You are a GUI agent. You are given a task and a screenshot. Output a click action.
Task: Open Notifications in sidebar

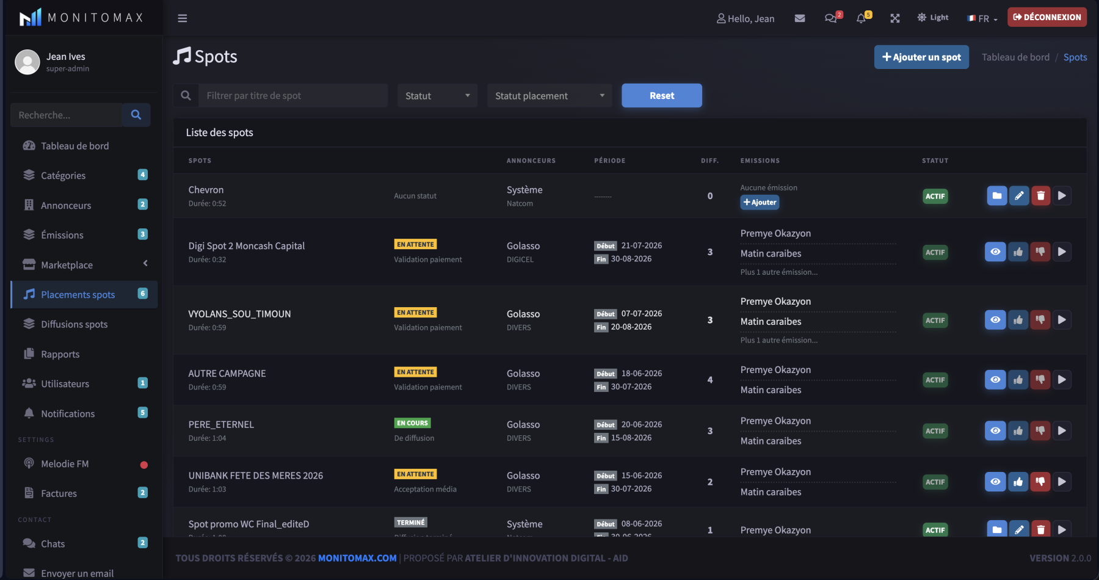tap(84, 413)
